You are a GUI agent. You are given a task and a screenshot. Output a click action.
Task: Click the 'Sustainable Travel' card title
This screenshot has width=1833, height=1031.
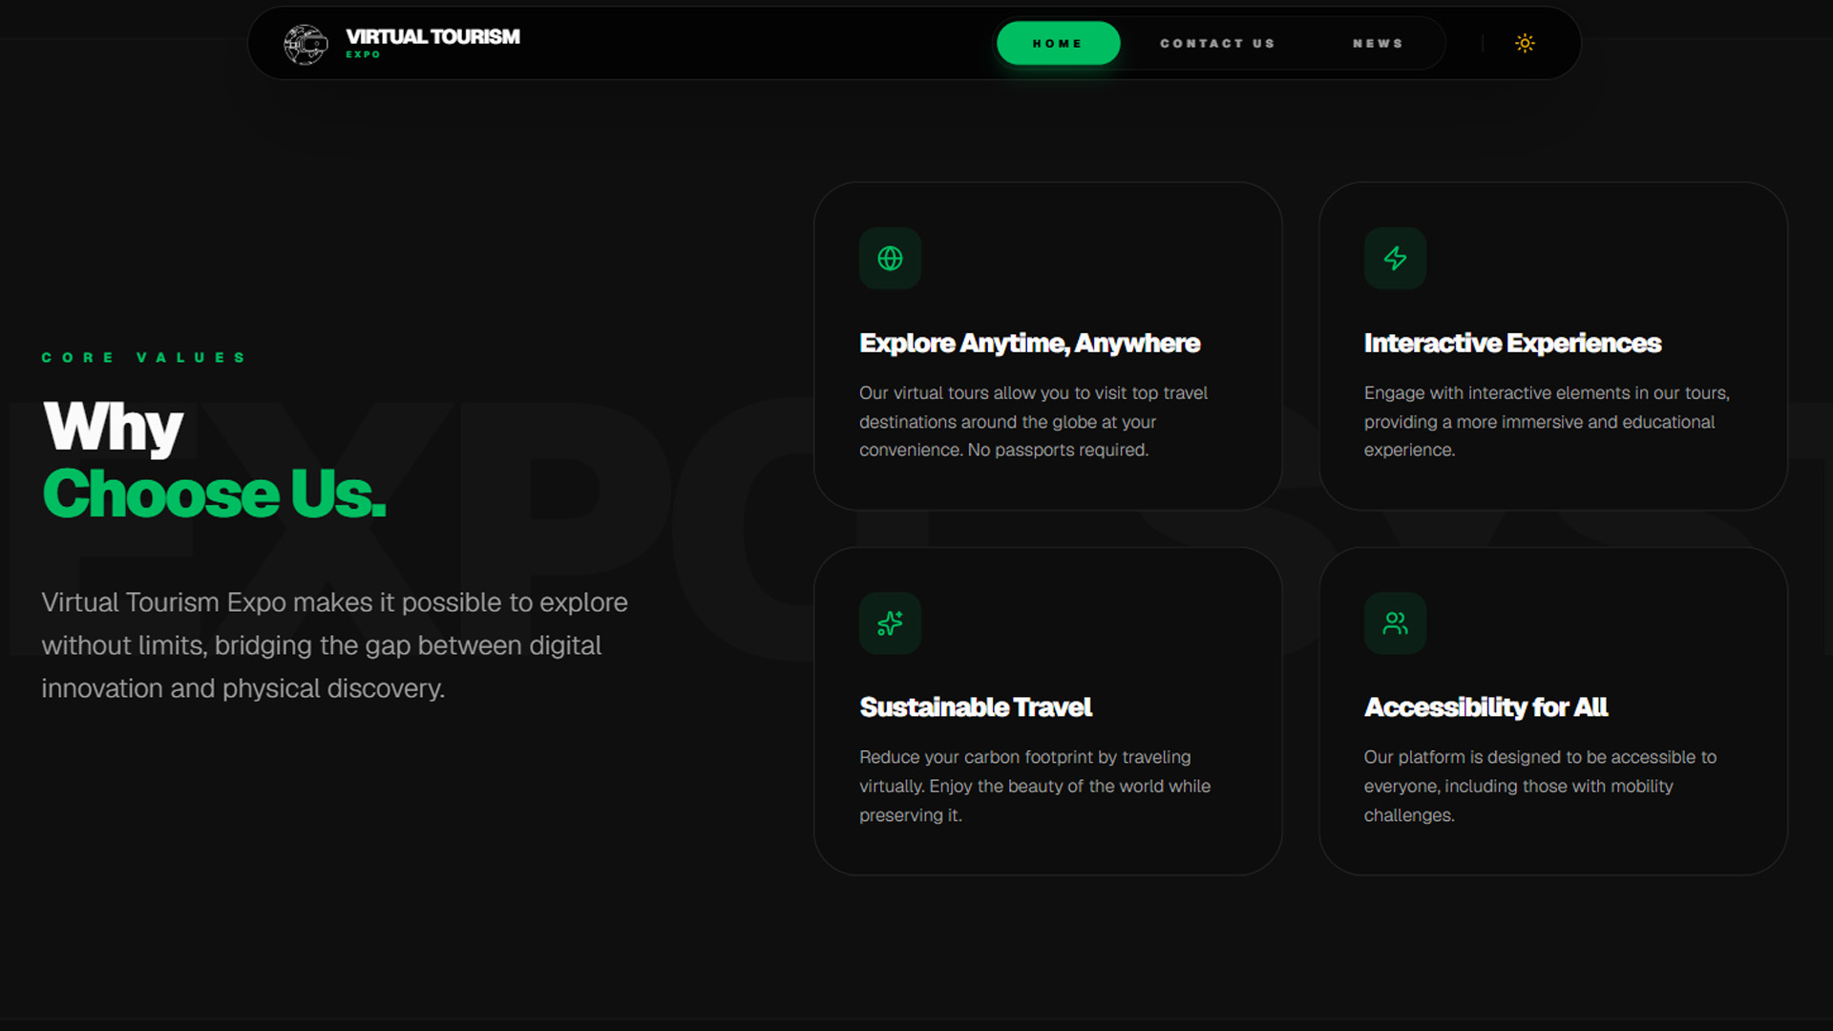975,707
